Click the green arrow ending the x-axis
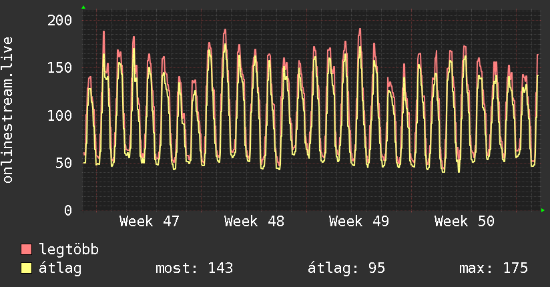Viewport: 550px width, 287px height. 543,210
